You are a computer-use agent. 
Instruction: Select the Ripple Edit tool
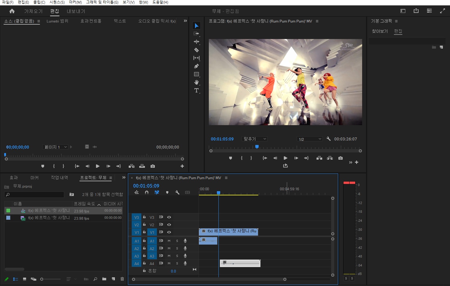click(196, 42)
